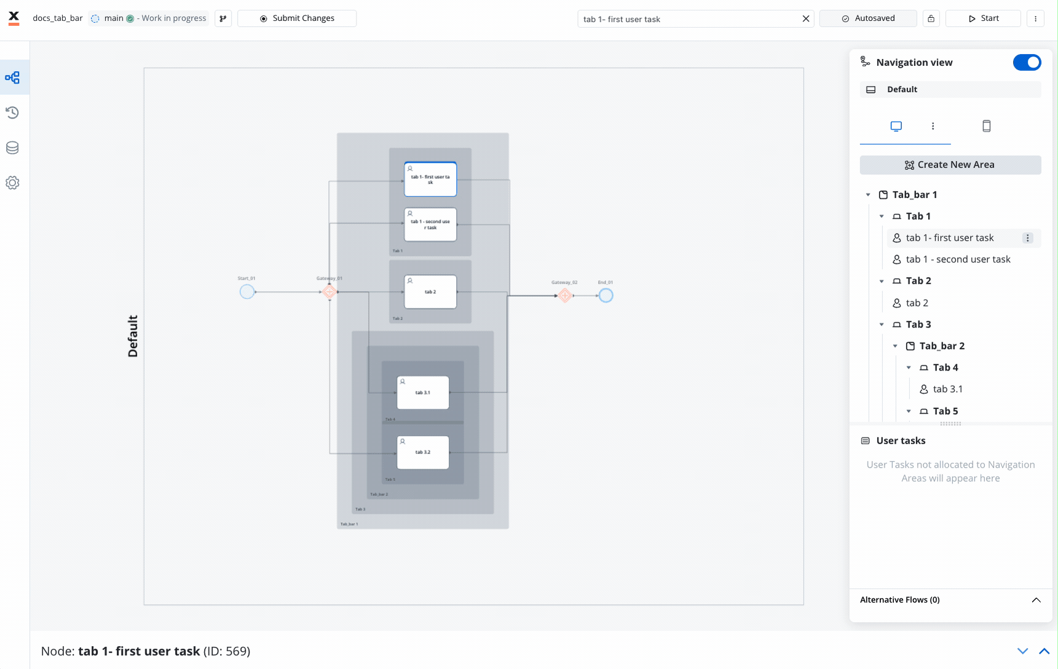This screenshot has width=1058, height=669.
Task: Open options for tab 1- first user task
Action: (1028, 238)
